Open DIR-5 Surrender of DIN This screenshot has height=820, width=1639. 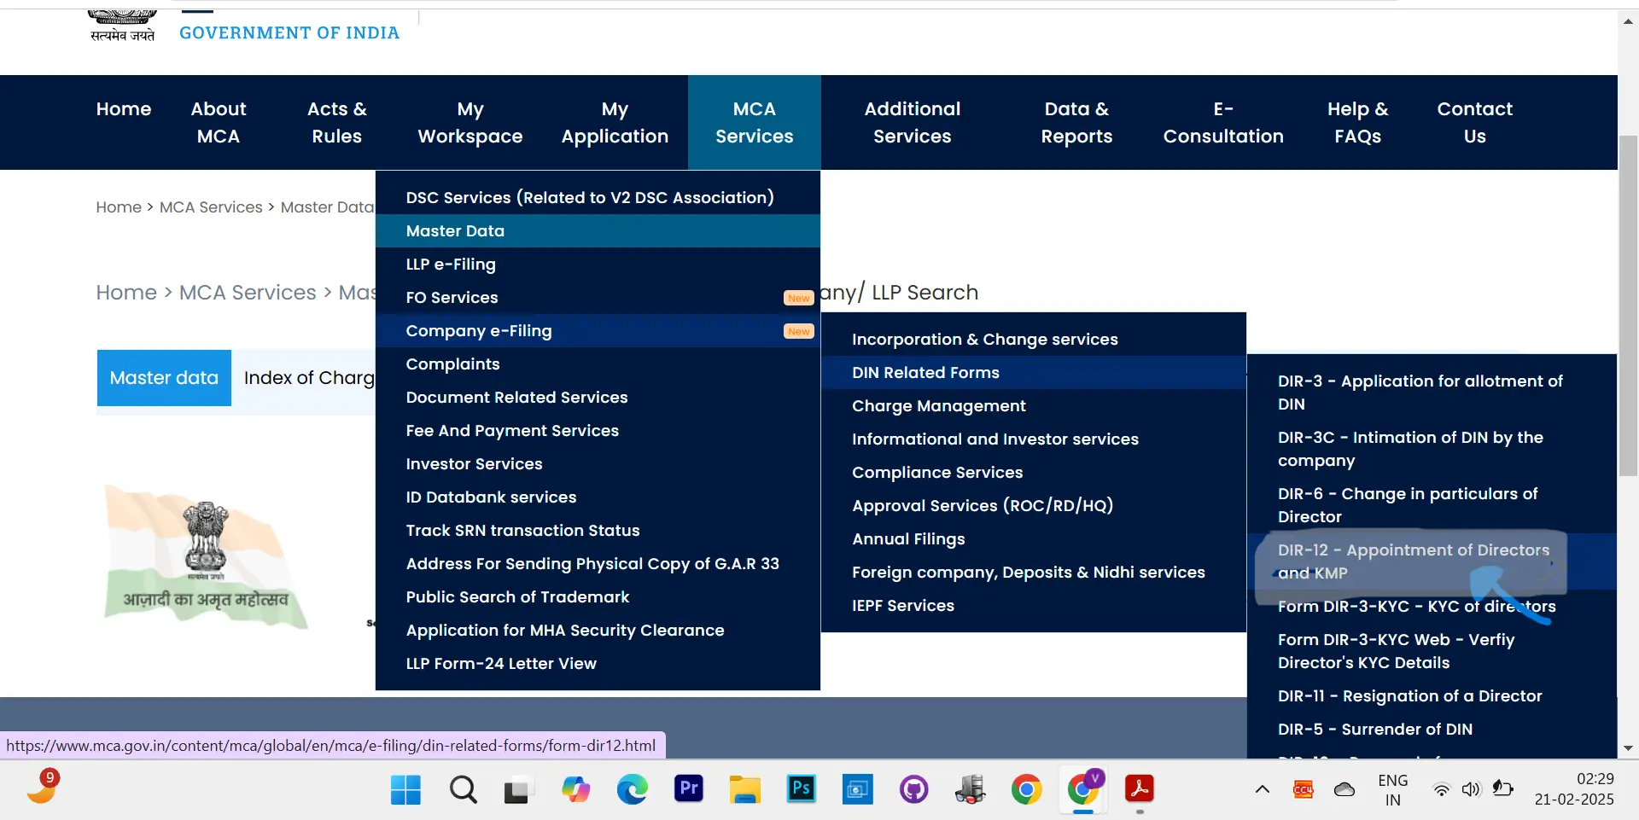[1432, 729]
